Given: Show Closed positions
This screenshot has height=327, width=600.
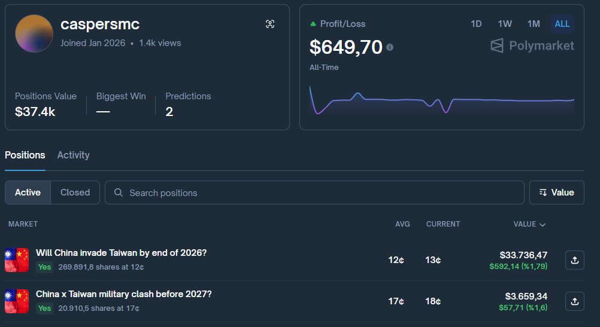Looking at the screenshot, I should click(75, 192).
